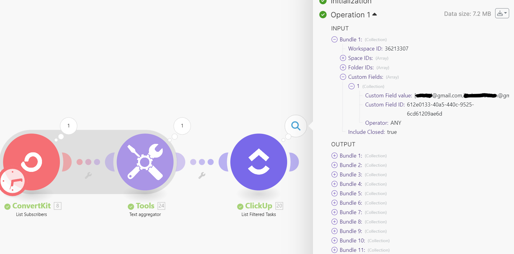Collapse the Operation 1 section arrow

click(374, 14)
